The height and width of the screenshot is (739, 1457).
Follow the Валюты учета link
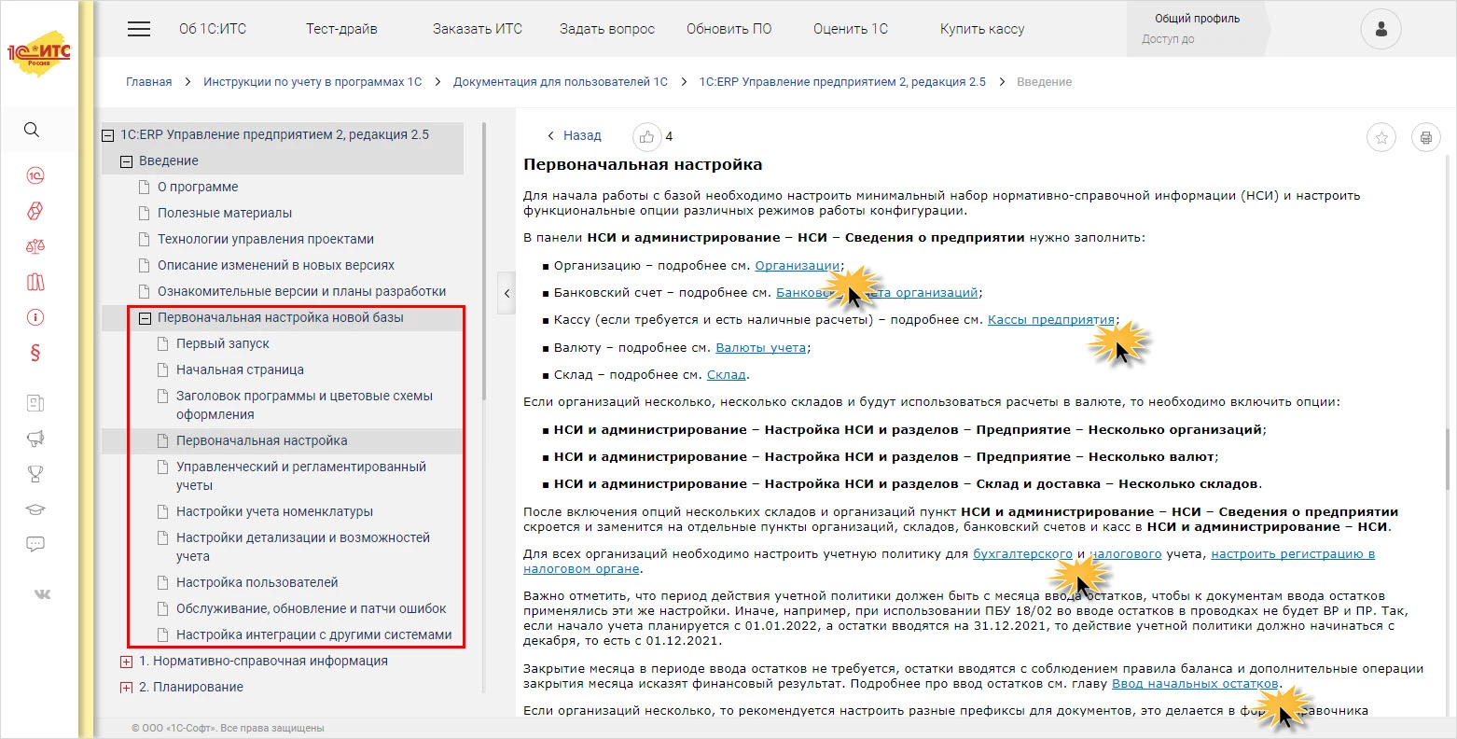point(761,348)
